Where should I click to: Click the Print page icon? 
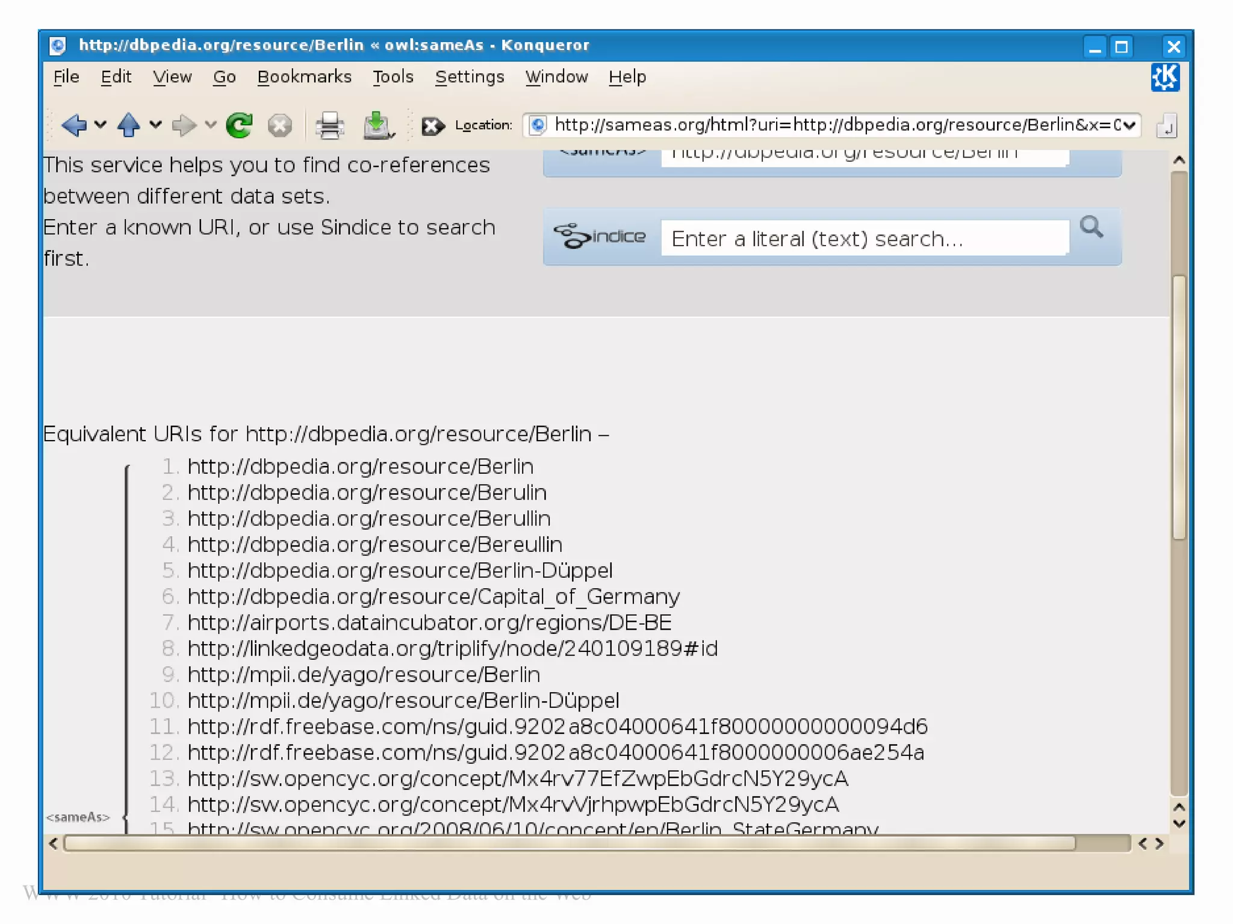tap(329, 125)
